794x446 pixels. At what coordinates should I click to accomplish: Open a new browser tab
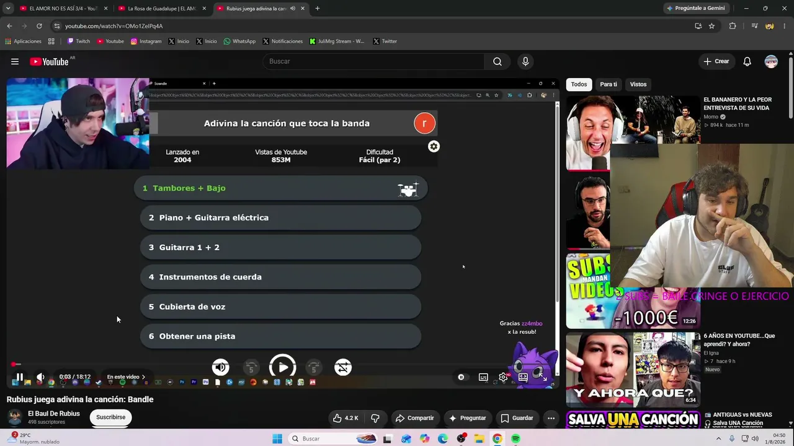tap(317, 9)
